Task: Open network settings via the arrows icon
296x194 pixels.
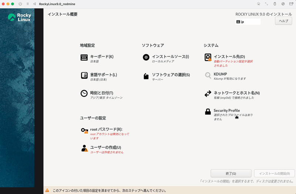Action: (208, 94)
